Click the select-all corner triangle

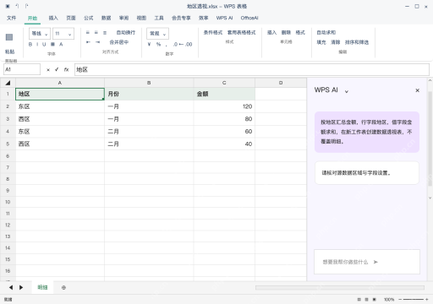point(8,83)
